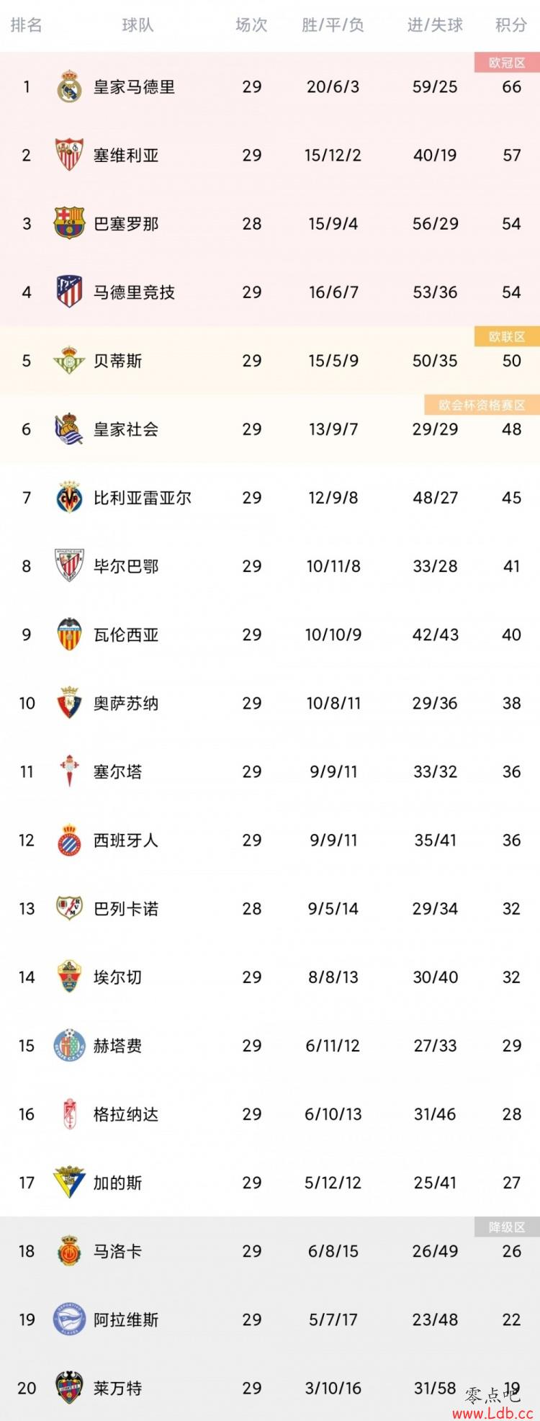Click the 降级区 relegation zone label
Image resolution: width=540 pixels, height=1421 pixels.
[x=507, y=1227]
